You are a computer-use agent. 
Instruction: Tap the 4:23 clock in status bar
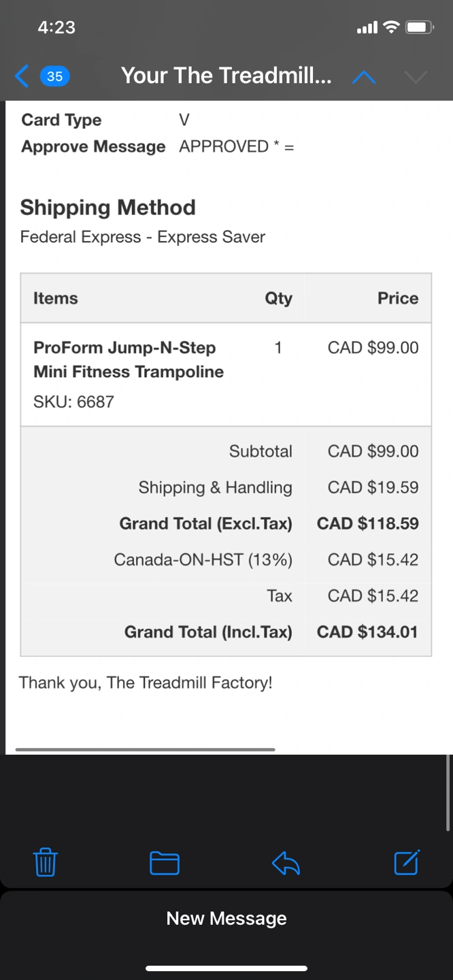tap(56, 27)
